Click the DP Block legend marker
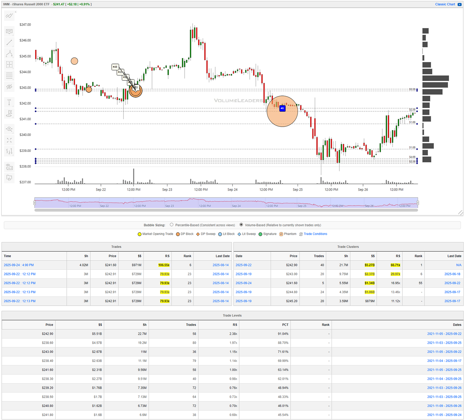The width and height of the screenshot is (465, 420). coord(178,234)
